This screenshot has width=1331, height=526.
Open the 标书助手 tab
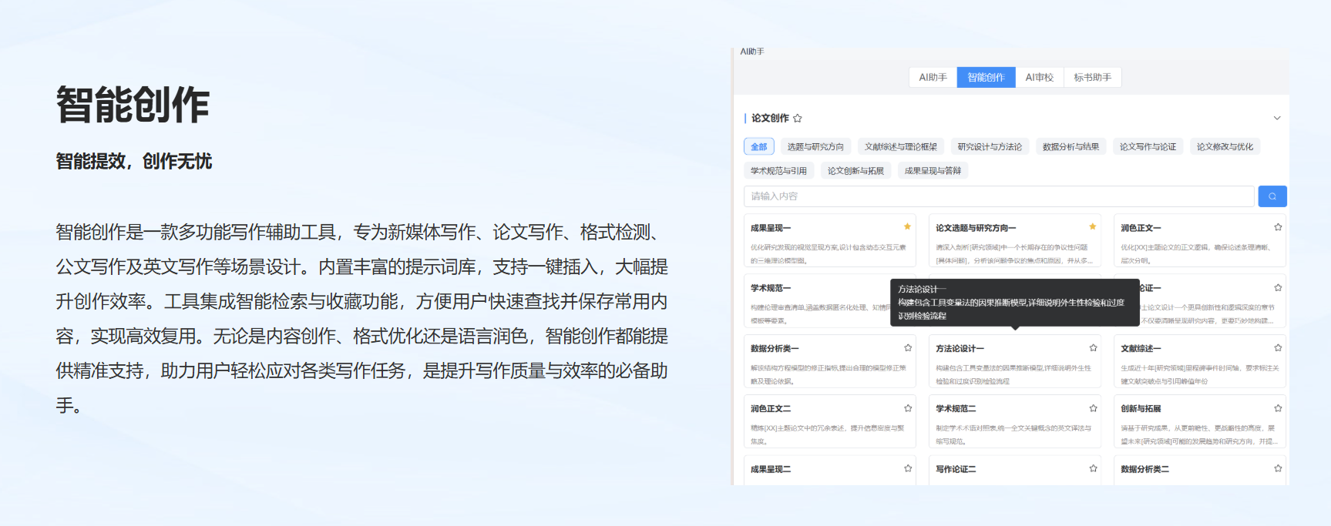(x=1092, y=78)
